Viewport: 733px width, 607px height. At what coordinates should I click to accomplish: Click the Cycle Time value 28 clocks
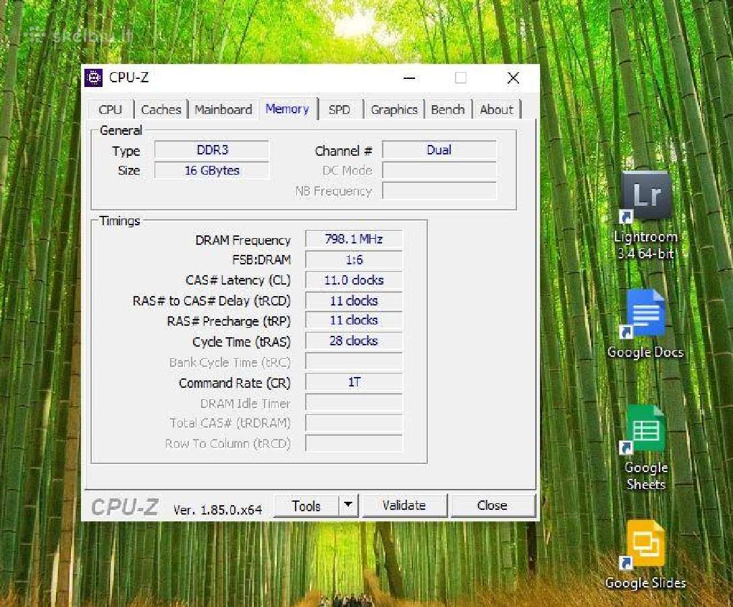point(354,341)
